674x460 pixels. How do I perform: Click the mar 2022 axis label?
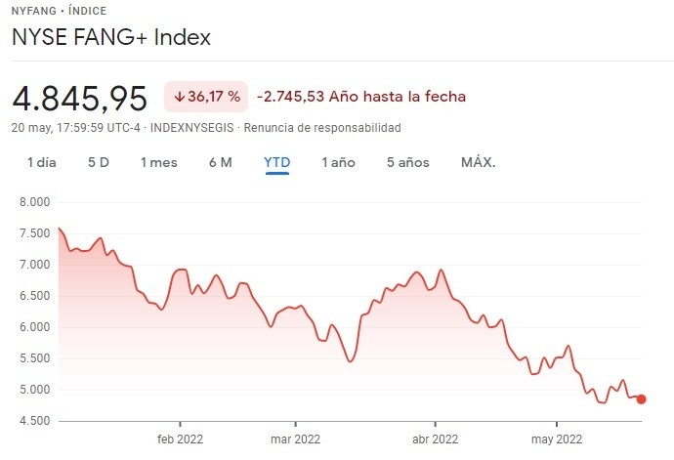(295, 439)
